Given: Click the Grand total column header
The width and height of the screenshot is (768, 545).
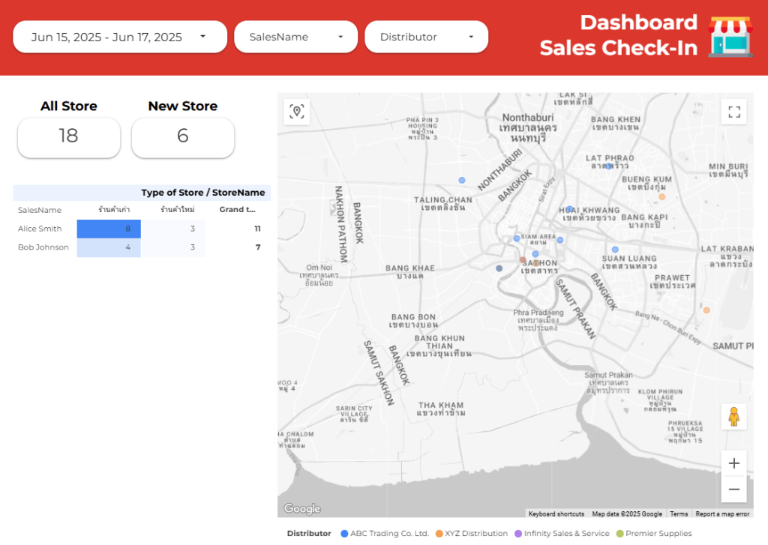Looking at the screenshot, I should [x=237, y=210].
